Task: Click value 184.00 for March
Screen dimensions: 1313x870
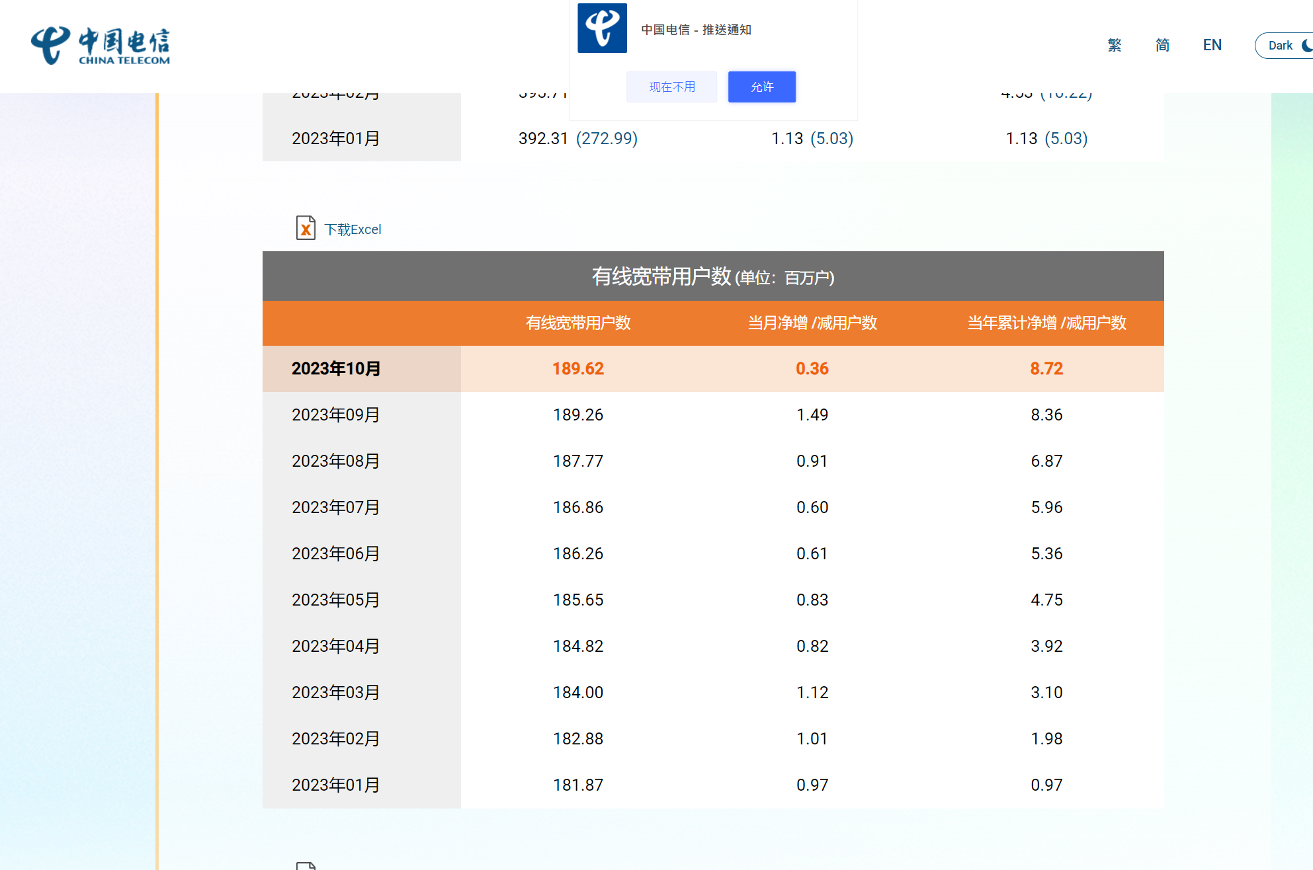Action: tap(578, 693)
